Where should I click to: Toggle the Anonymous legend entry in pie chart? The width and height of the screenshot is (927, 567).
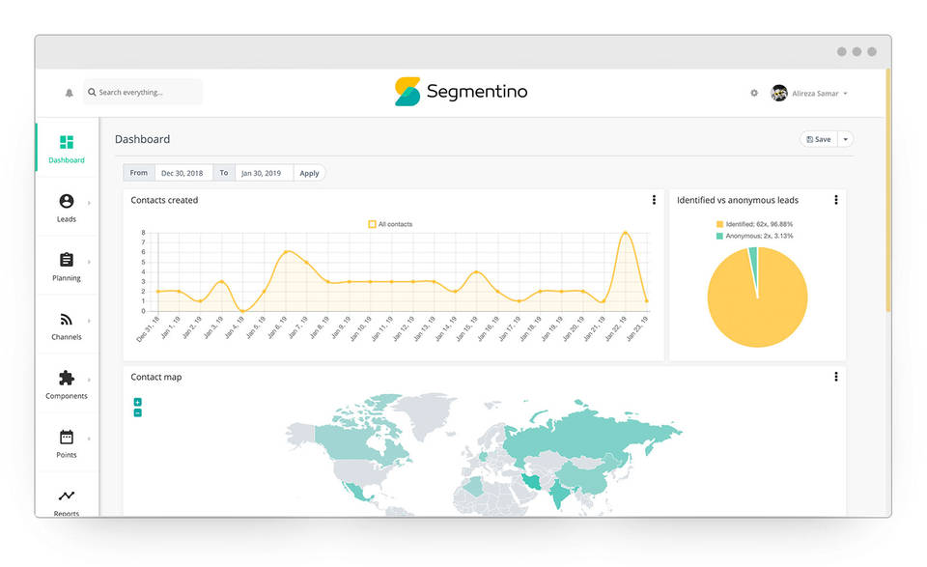(754, 236)
